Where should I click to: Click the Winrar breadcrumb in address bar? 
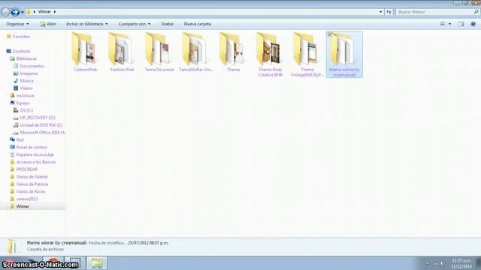44,12
